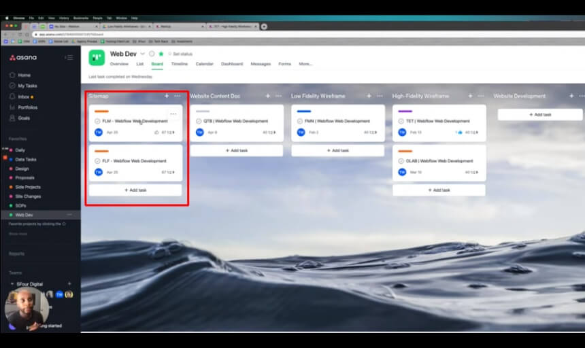
Task: Open High-Fidelity Wireframe column ellipsis menu
Action: tap(481, 96)
